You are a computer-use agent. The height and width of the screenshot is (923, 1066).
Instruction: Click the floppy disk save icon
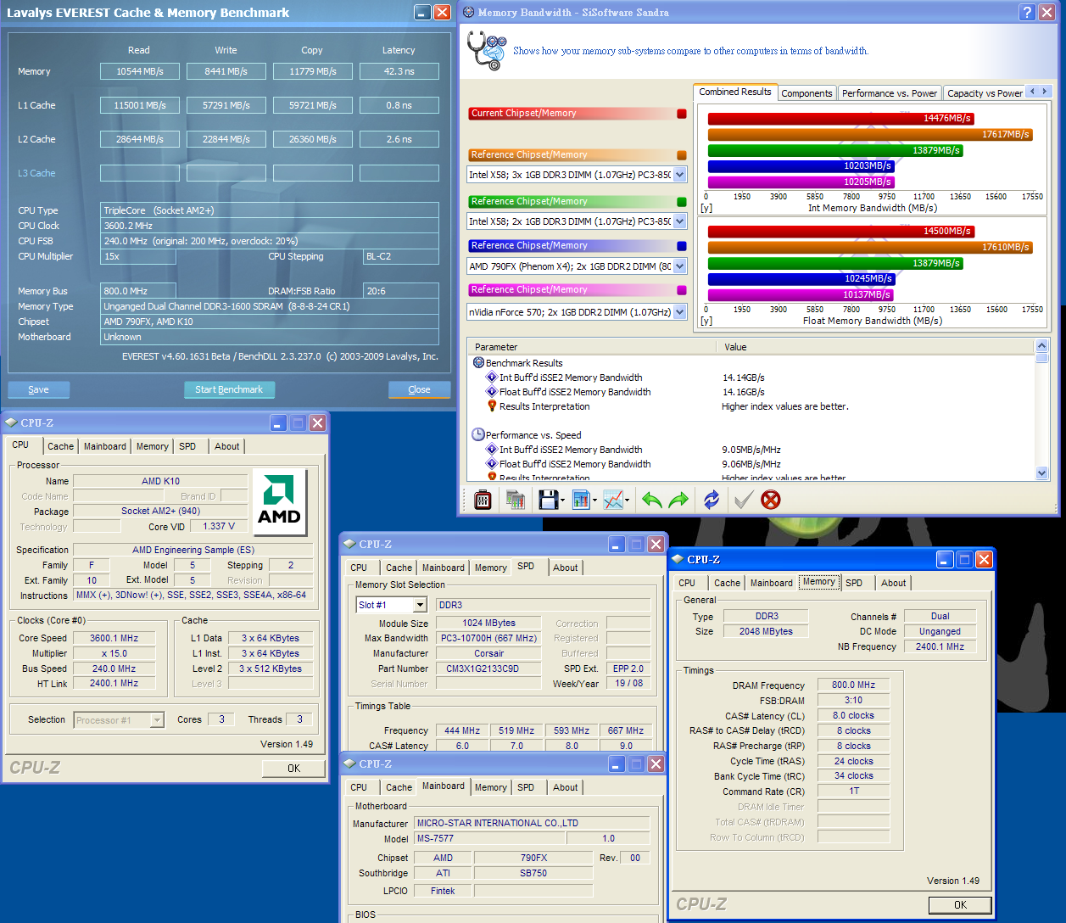pyautogui.click(x=548, y=500)
